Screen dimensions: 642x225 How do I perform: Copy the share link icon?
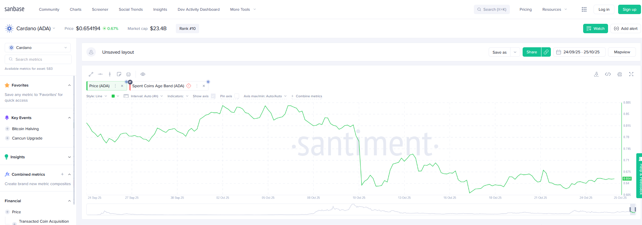546,52
